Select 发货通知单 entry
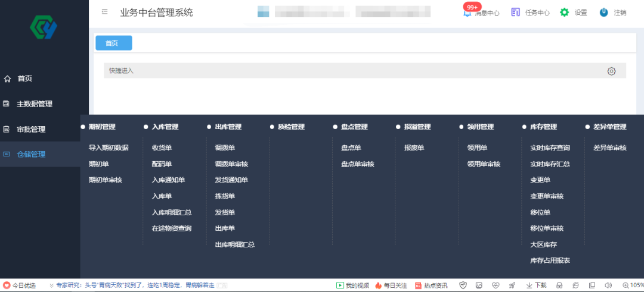Viewport: 644px width, 292px height. 231,180
